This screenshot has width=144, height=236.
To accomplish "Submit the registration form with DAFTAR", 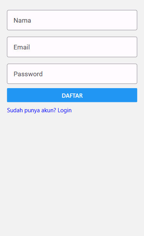I will point(72,95).
